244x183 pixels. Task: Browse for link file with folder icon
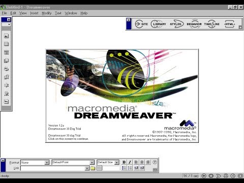tap(93, 168)
